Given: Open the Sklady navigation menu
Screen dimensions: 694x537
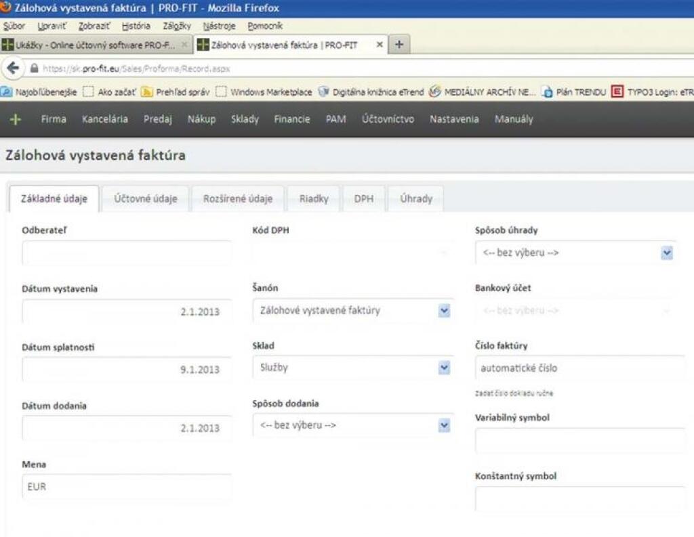Looking at the screenshot, I should [x=245, y=119].
